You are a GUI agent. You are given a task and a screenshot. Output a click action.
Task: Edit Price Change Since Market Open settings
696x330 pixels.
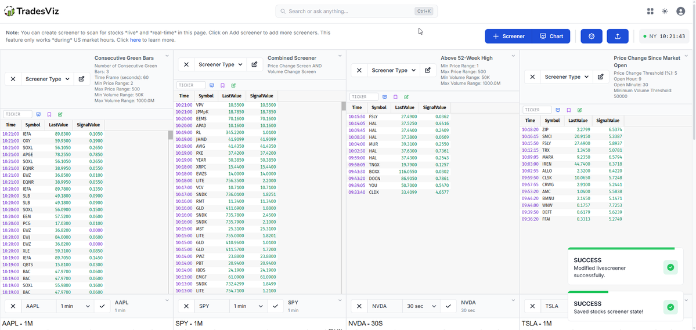[601, 77]
